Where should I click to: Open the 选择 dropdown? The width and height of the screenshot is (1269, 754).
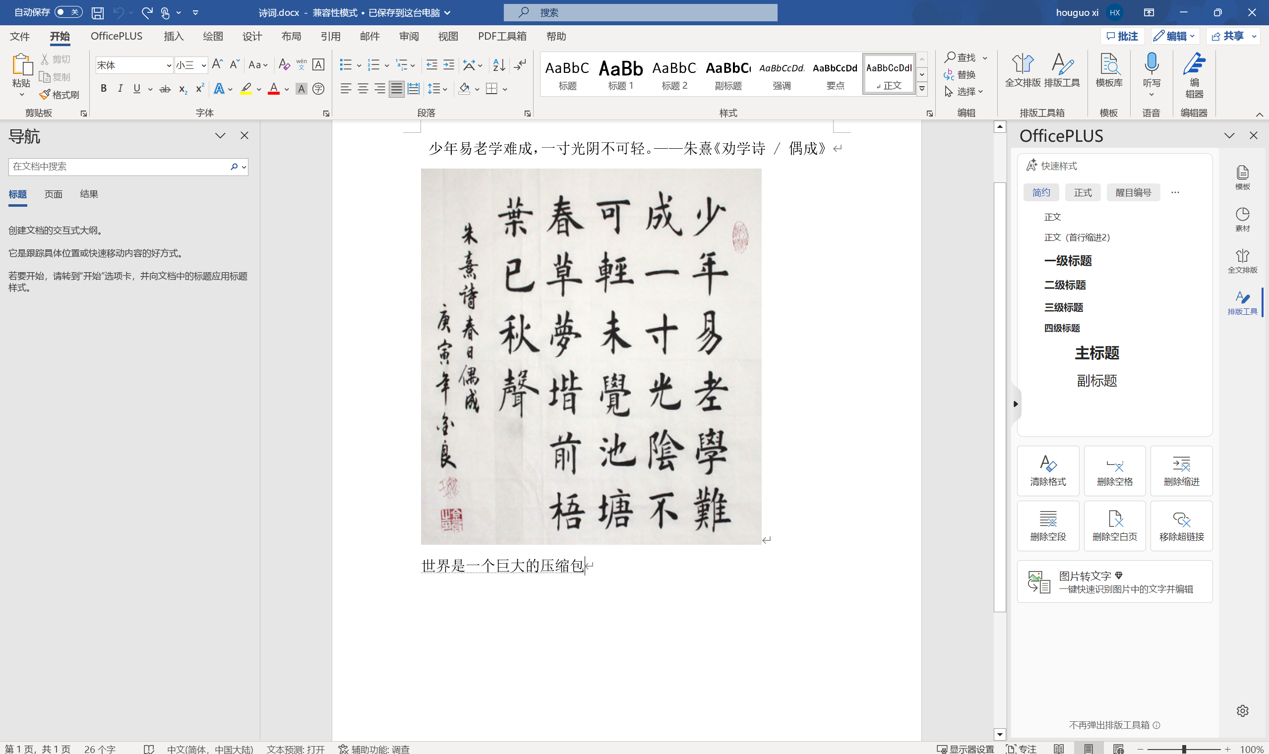pyautogui.click(x=964, y=91)
